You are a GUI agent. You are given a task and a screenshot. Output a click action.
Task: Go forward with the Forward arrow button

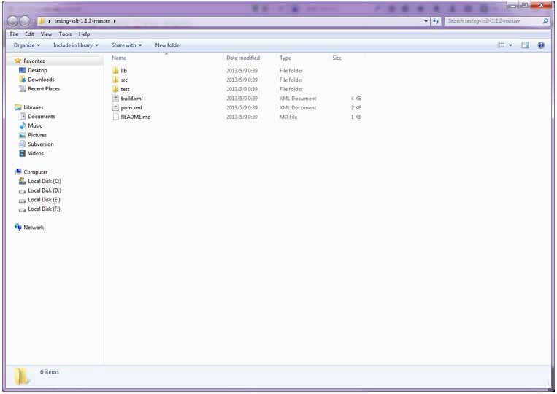click(x=25, y=21)
